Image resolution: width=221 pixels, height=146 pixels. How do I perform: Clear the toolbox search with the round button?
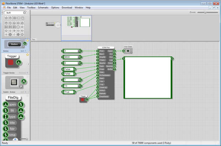[25, 13]
